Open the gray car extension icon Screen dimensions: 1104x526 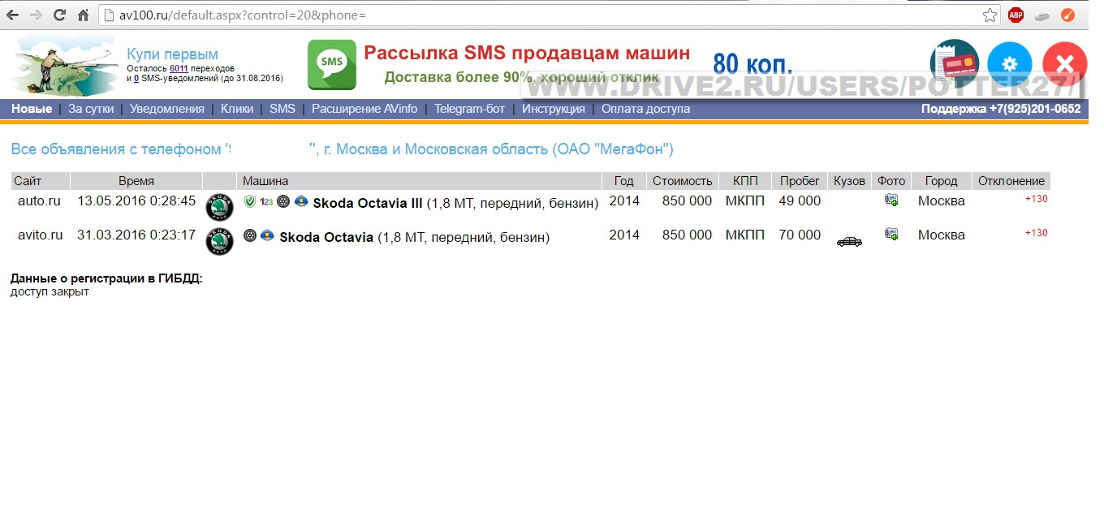(x=1041, y=15)
